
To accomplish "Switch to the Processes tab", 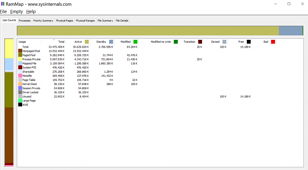I will click(x=25, y=21).
